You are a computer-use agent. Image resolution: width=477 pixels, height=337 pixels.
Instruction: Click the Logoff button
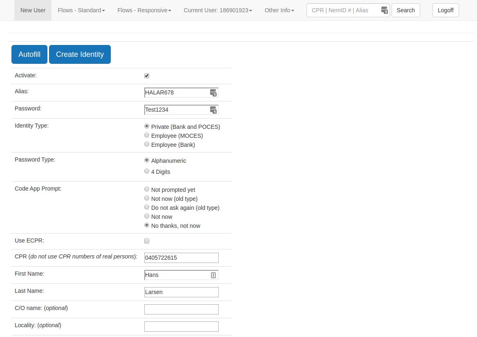(x=445, y=10)
